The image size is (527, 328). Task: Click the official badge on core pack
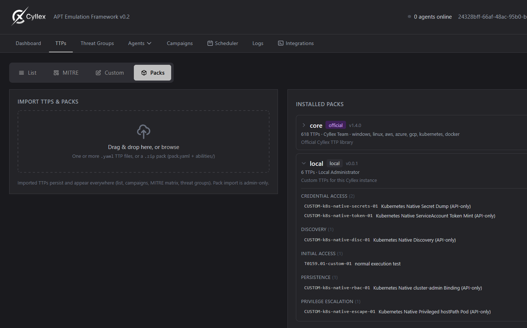tap(335, 125)
